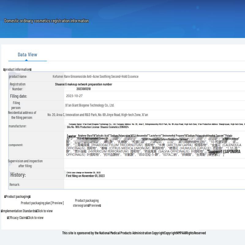Viewport: 245px width, 245px height.
Task: Click the empty Remark field
Action: 153,185
